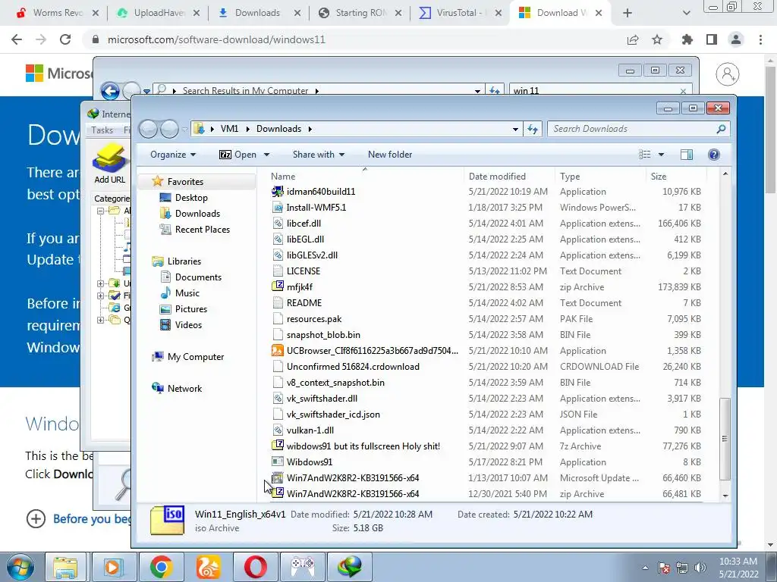Select README text document
The height and width of the screenshot is (582, 777).
point(304,303)
